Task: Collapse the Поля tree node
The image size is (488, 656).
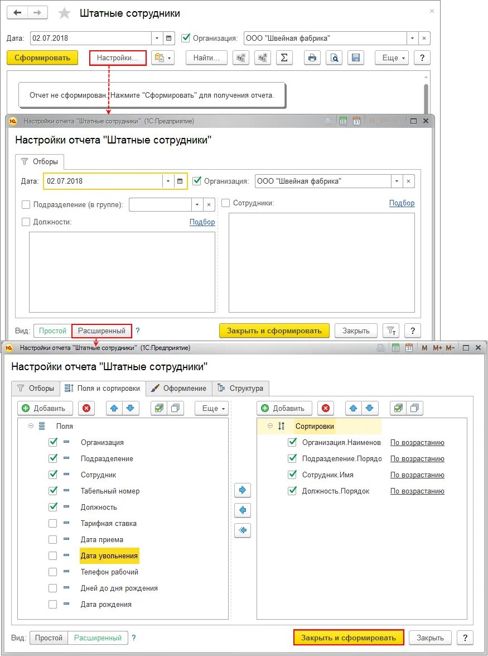Action: tap(31, 426)
